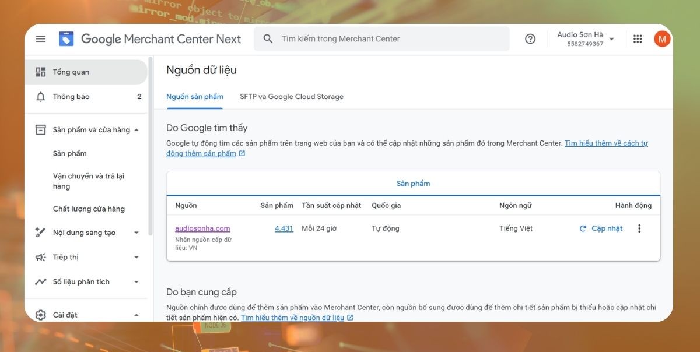Open the hamburger main menu

[40, 39]
